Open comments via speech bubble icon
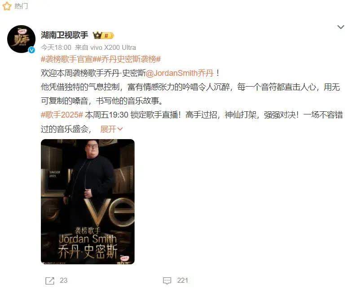The width and height of the screenshot is (353, 289). click(167, 280)
